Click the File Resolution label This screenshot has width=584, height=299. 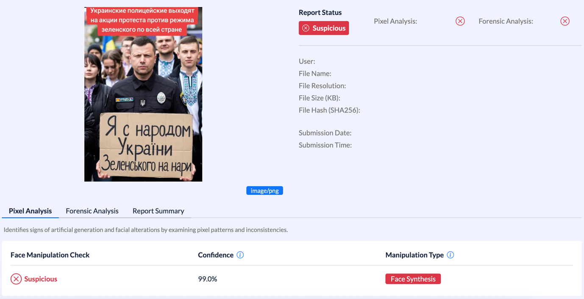(322, 86)
